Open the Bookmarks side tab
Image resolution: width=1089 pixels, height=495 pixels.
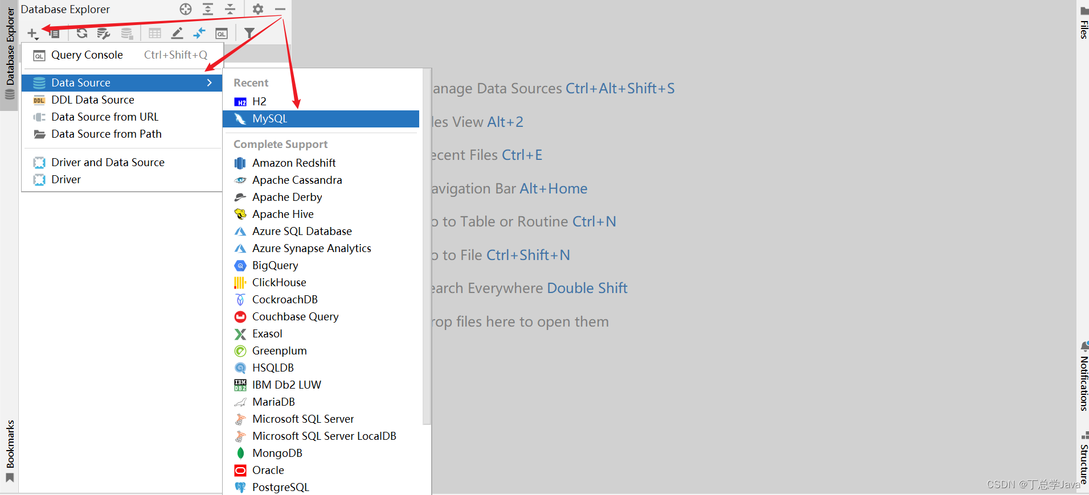coord(10,451)
